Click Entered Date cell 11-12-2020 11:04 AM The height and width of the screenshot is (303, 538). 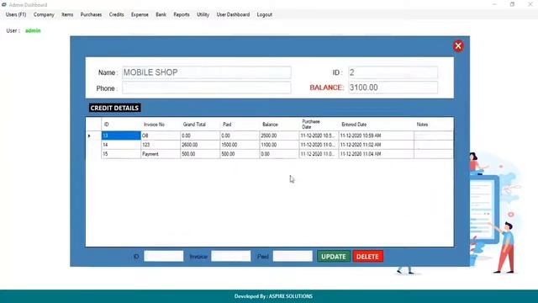coord(377,154)
